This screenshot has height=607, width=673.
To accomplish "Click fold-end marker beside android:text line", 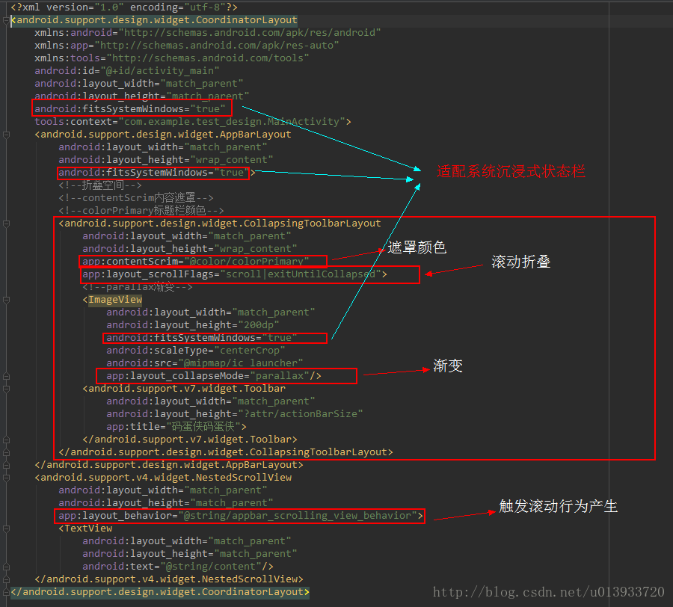I will click(6, 567).
